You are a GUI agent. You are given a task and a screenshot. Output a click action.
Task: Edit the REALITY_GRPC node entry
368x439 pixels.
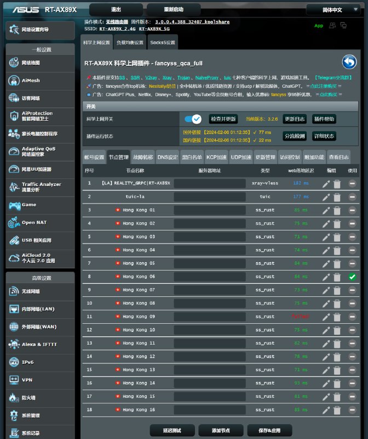click(326, 184)
